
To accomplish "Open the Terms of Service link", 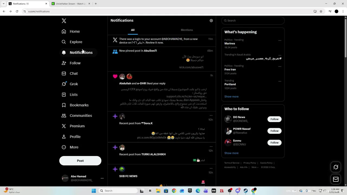I will coord(232,163).
